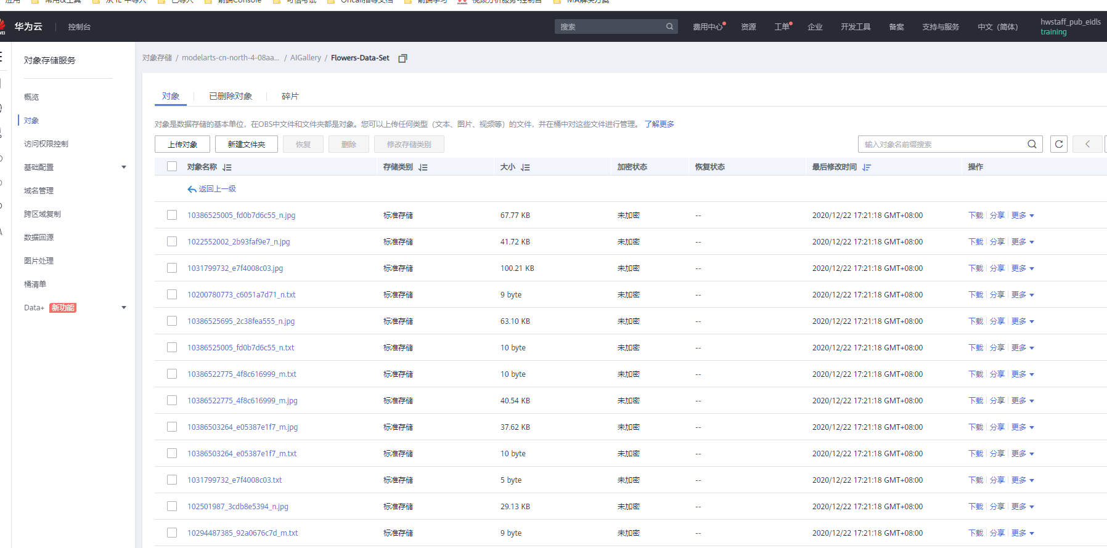Click the 新建文件夹 button

pos(247,144)
